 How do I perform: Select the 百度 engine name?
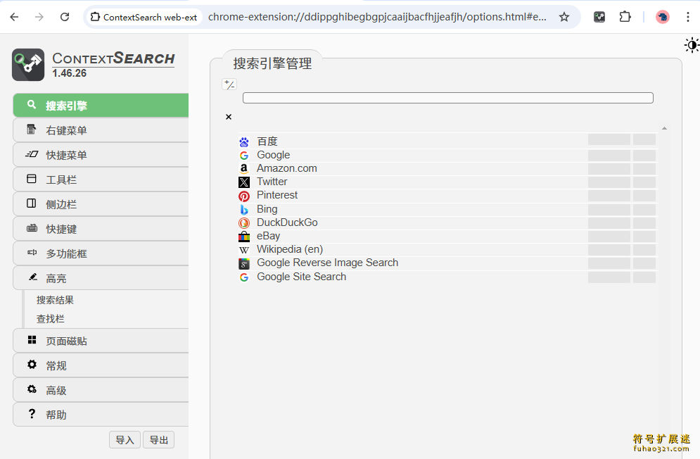pyautogui.click(x=267, y=142)
